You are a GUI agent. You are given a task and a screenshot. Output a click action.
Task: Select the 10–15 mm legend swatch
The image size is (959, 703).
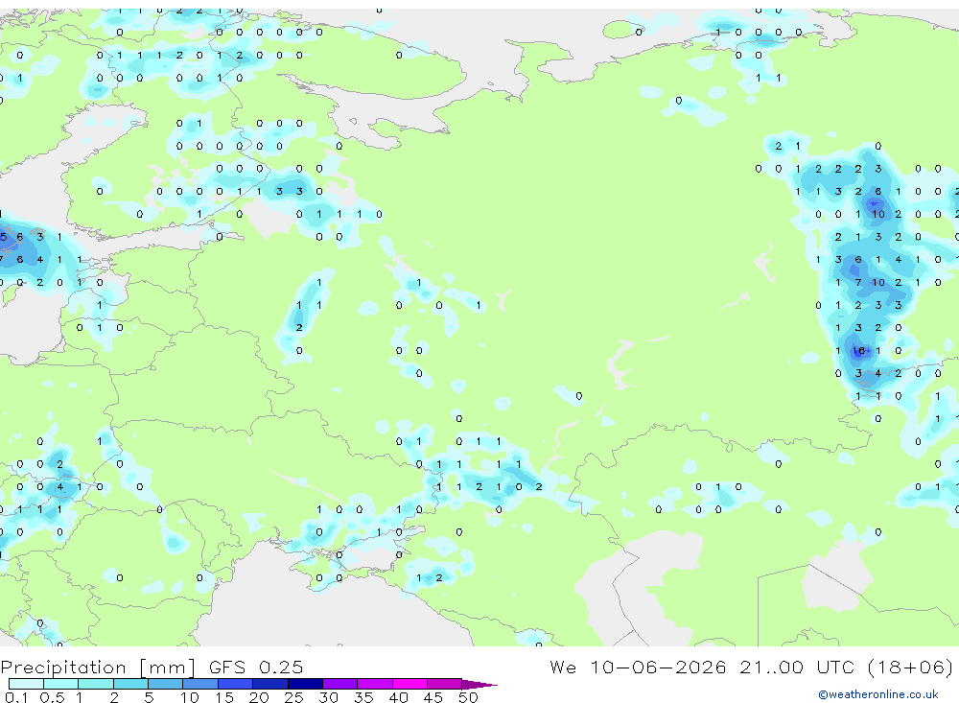200,684
